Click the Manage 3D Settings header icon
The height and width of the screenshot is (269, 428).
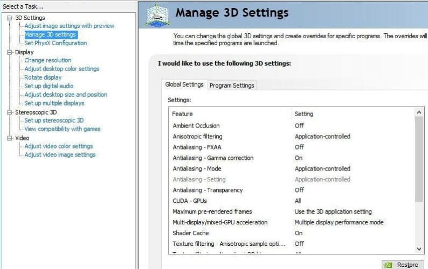(157, 15)
